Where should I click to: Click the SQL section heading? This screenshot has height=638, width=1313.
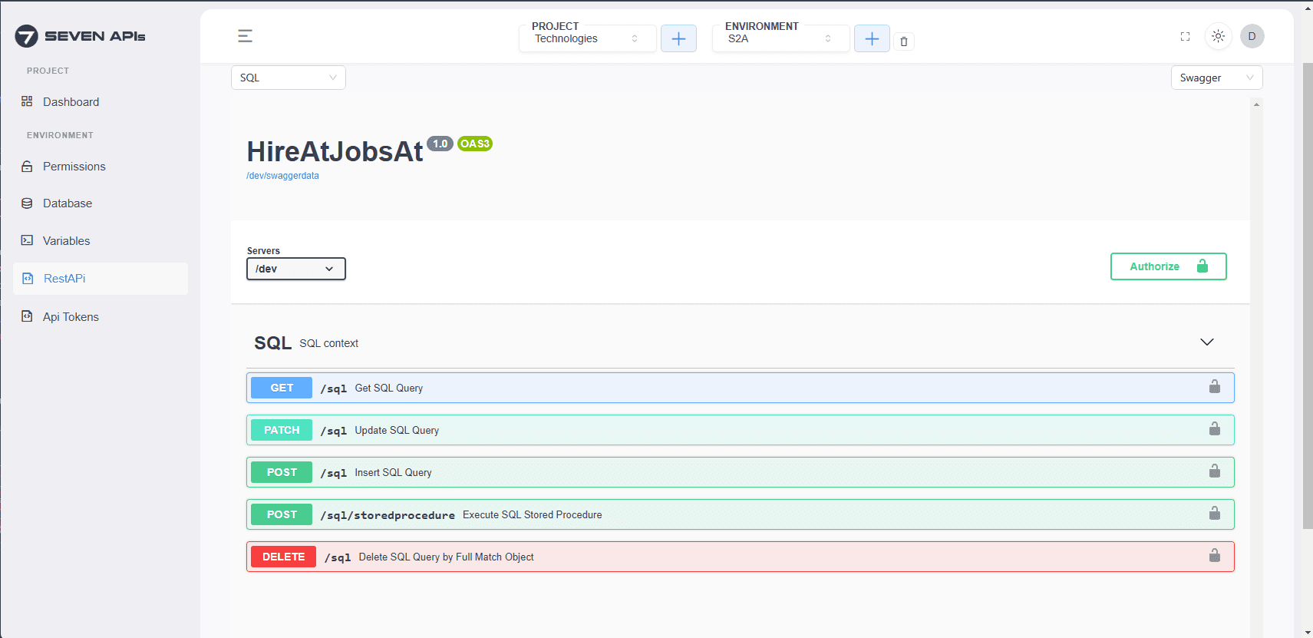pyautogui.click(x=272, y=343)
